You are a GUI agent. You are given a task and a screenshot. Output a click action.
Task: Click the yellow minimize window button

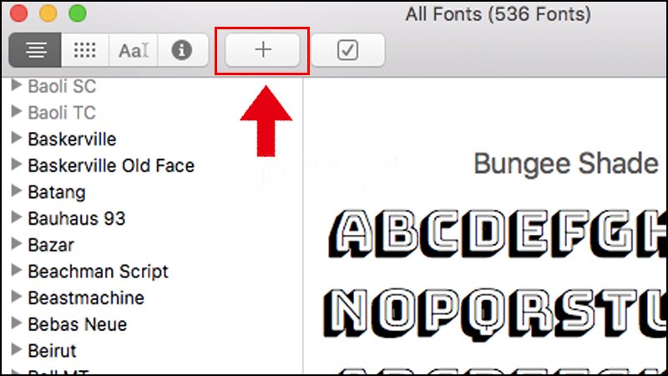[x=48, y=13]
